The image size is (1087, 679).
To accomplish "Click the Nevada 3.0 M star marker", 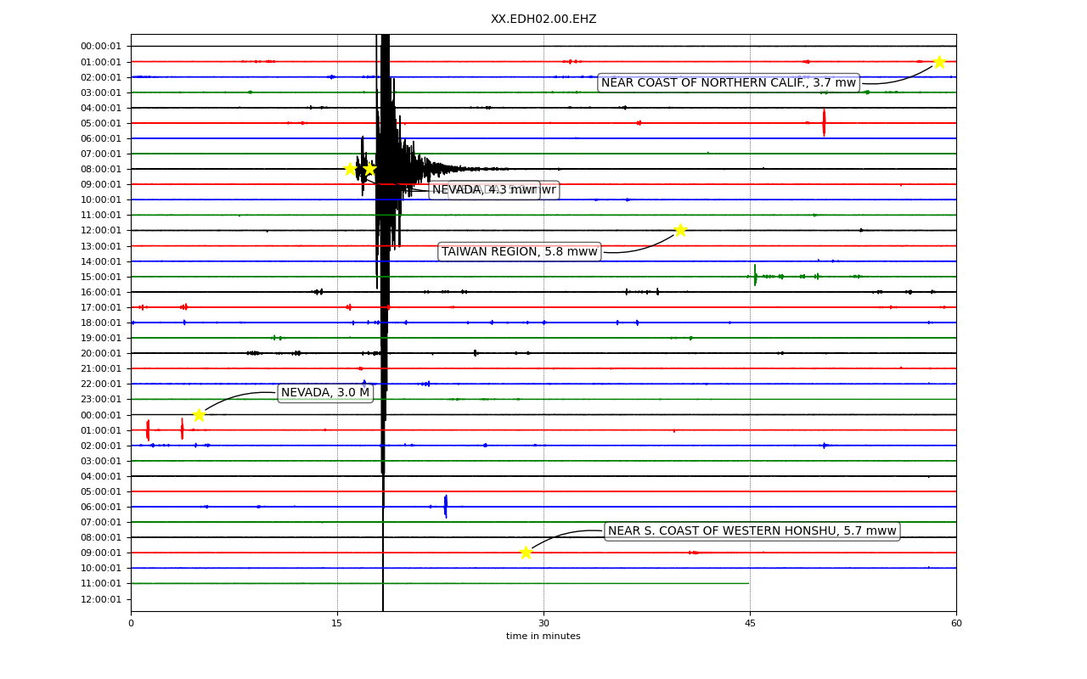I will [199, 415].
